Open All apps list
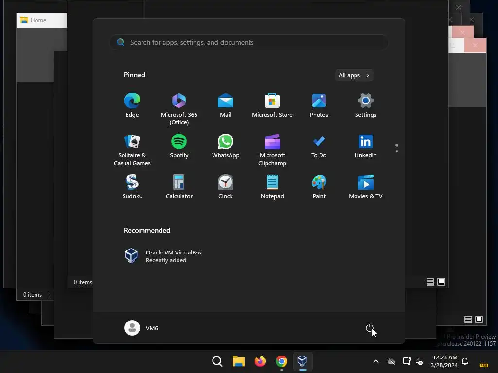 point(354,75)
